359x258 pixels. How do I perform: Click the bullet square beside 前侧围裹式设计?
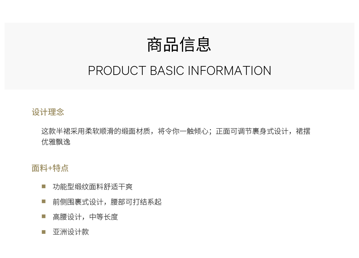coord(44,202)
